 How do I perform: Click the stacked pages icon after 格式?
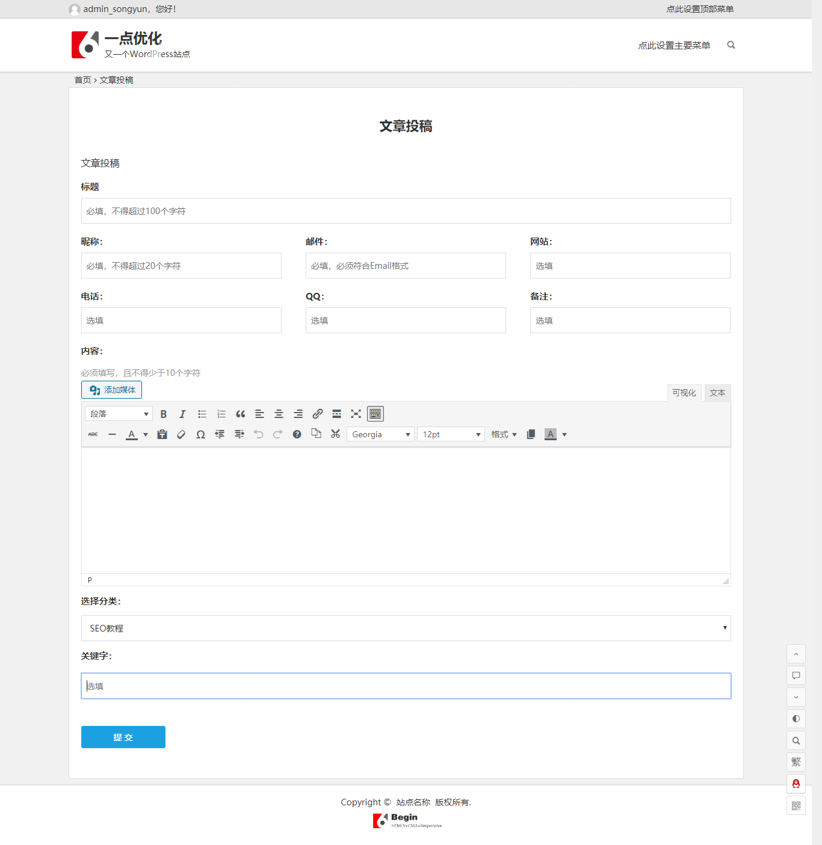pos(531,434)
